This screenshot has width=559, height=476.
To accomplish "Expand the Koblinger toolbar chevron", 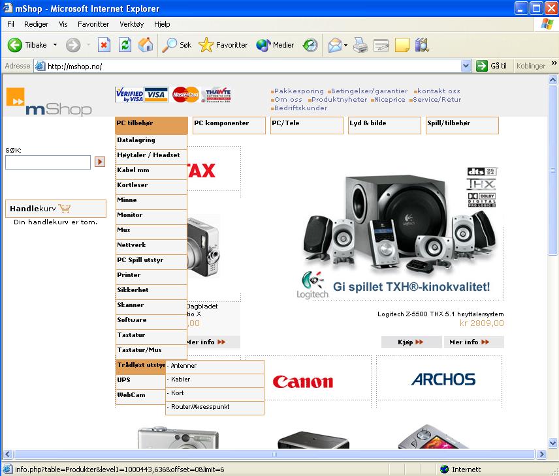I will point(554,63).
